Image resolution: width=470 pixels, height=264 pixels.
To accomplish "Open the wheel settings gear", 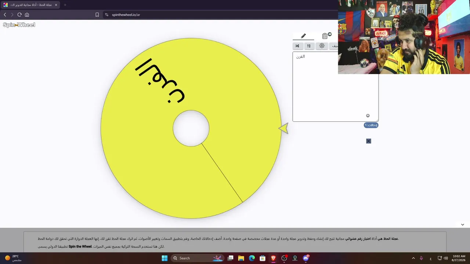I will point(322,46).
